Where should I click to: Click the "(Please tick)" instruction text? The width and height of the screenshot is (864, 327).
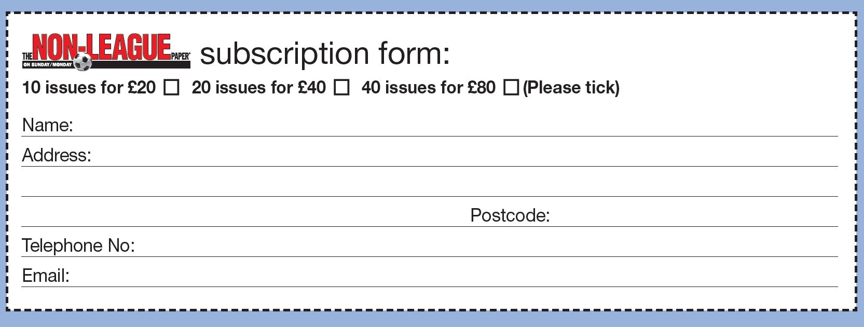[x=571, y=88]
